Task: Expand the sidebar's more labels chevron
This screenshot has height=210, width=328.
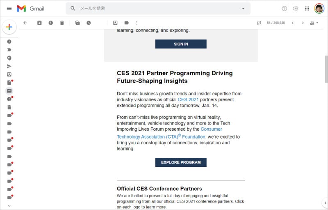Action: pyautogui.click(x=9, y=205)
